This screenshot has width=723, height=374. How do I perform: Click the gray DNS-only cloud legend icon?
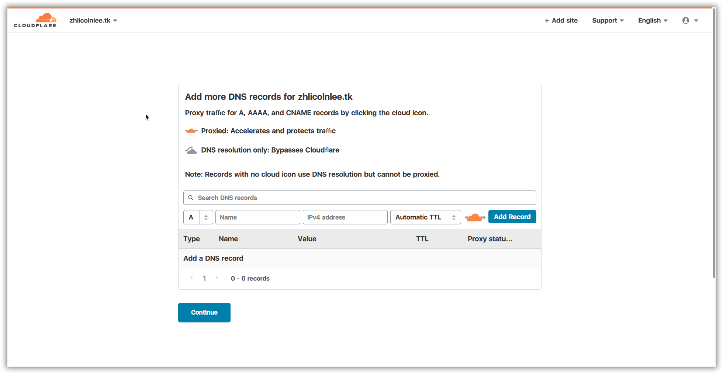[191, 150]
